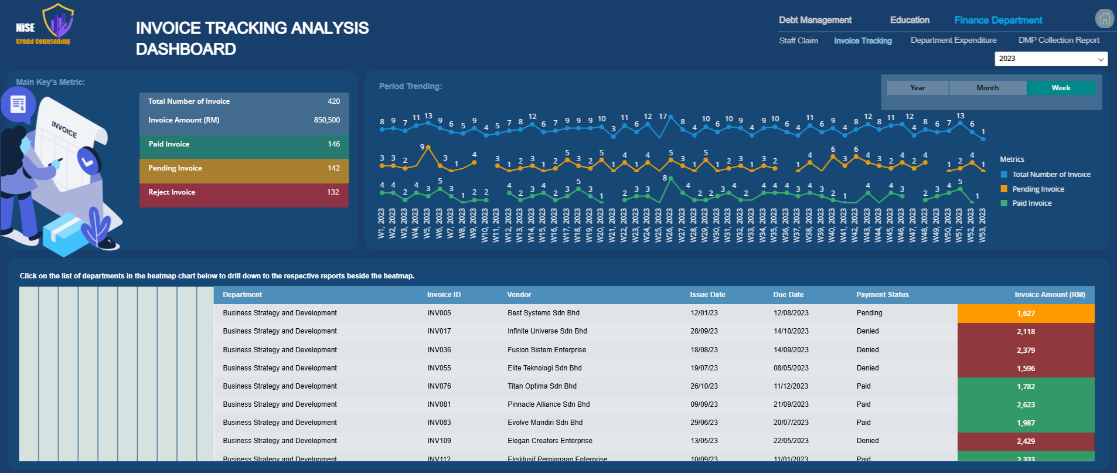Click the blue Total Number of Invoice legend marker
The image size is (1117, 473).
pos(1004,175)
